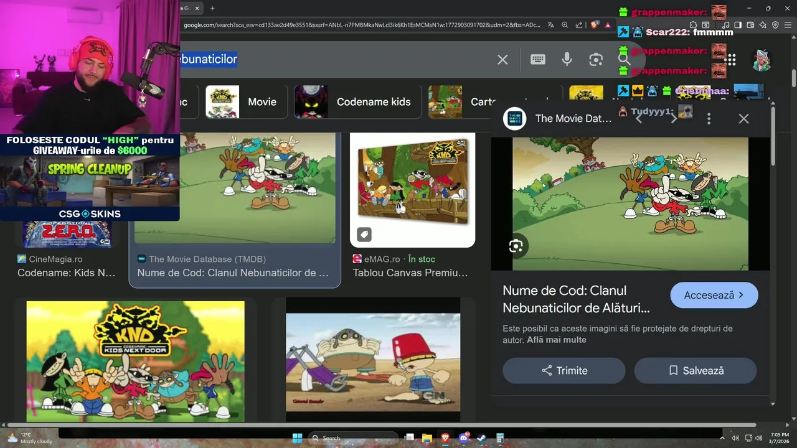797x448 pixels.
Task: Launch the Leo AI sparkle icon
Action: point(763,25)
